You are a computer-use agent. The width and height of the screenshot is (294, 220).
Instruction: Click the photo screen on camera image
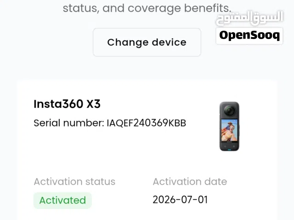point(229,131)
